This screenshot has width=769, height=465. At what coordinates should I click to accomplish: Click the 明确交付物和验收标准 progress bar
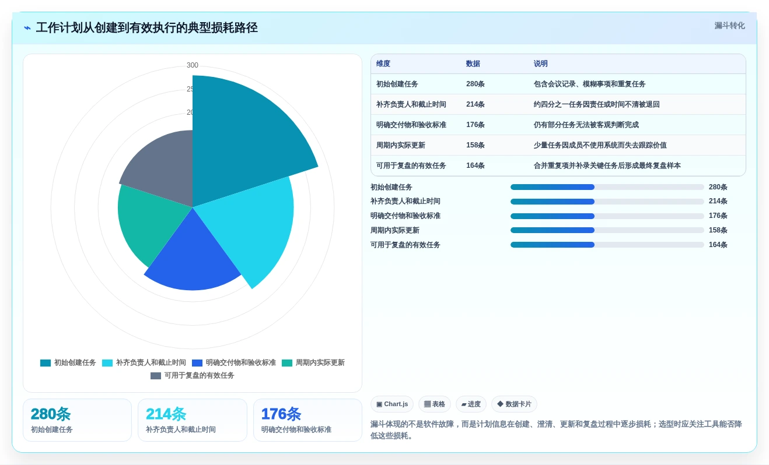[607, 216]
